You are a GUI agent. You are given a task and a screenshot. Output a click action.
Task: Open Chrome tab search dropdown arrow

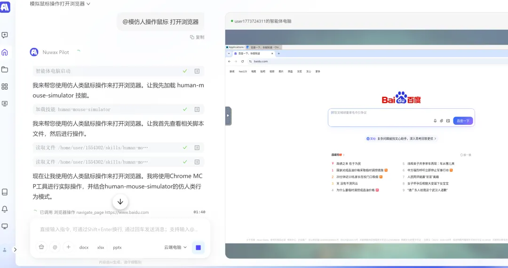pos(229,54)
